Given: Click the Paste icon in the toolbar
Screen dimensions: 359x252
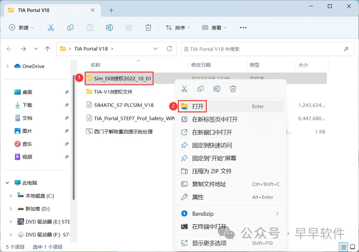Looking at the screenshot, I should click(90, 28).
